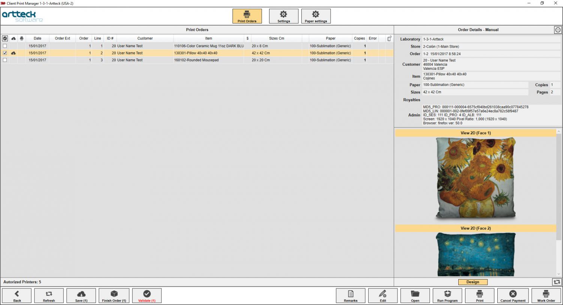Click the Work Order printer icon
This screenshot has height=305, width=563.
(x=545, y=295)
